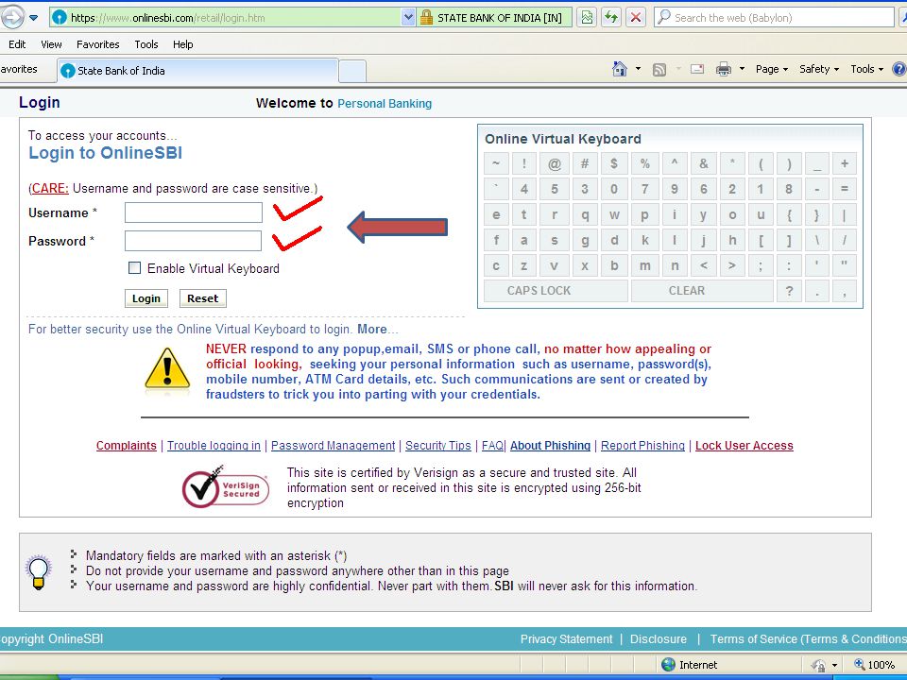Open the Page dropdown menu
The height and width of the screenshot is (680, 907).
772,69
